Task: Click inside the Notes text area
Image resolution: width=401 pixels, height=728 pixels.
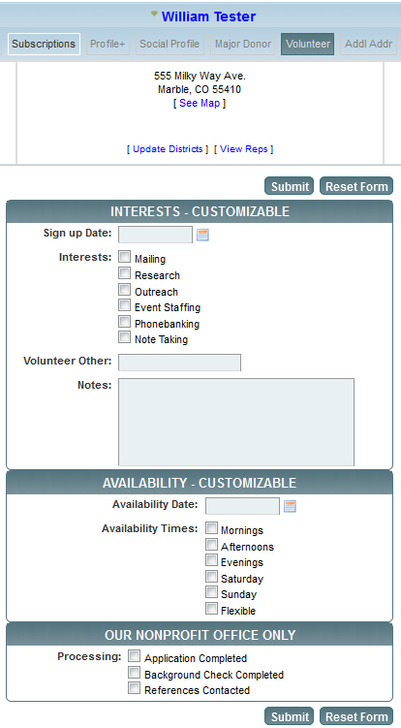Action: 236,422
